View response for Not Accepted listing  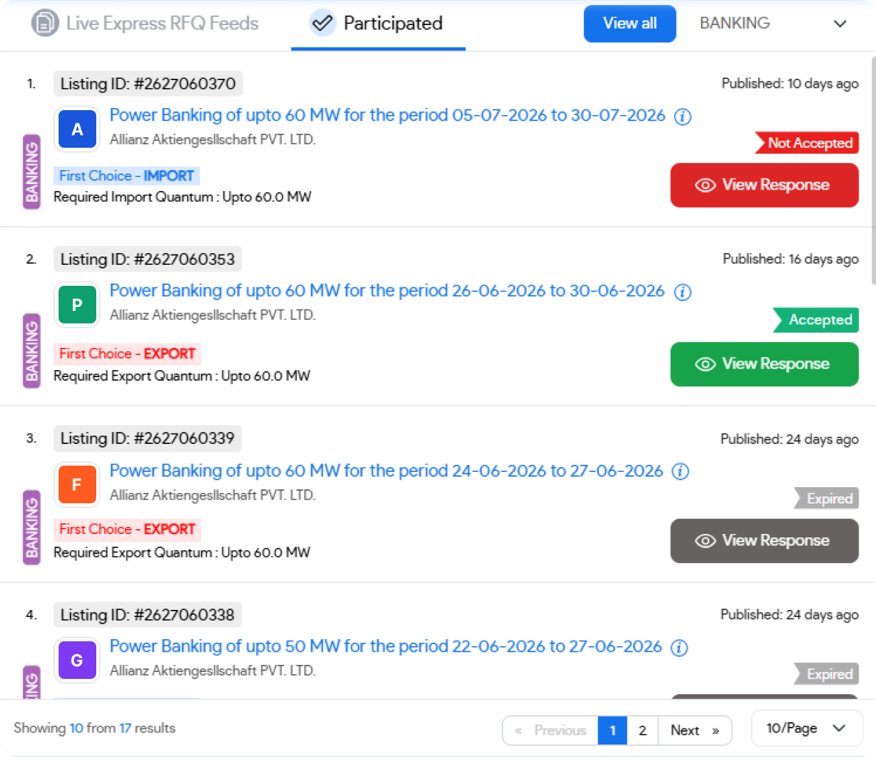tap(764, 185)
